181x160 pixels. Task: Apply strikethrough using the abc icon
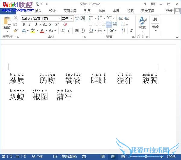(45, 24)
